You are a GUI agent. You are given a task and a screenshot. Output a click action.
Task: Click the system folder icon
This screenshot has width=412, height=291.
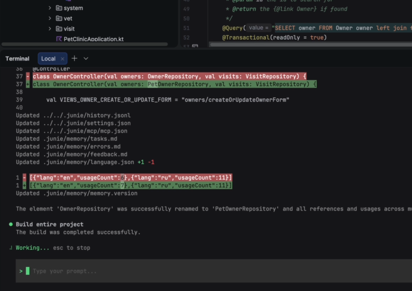tap(59, 8)
